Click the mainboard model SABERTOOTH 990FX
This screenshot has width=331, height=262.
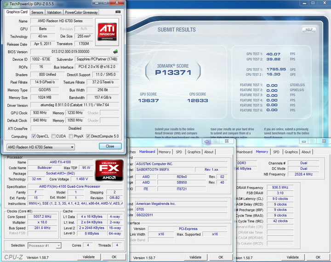point(165,169)
